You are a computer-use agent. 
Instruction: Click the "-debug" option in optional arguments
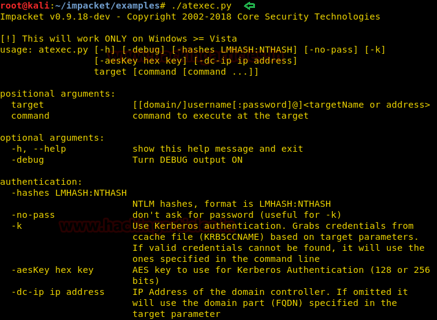[x=28, y=160]
